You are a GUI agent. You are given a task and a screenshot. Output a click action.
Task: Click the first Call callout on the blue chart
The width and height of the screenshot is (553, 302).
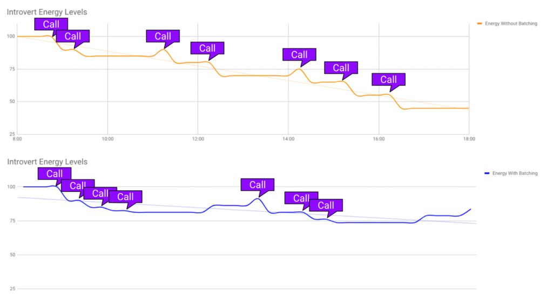pos(55,174)
